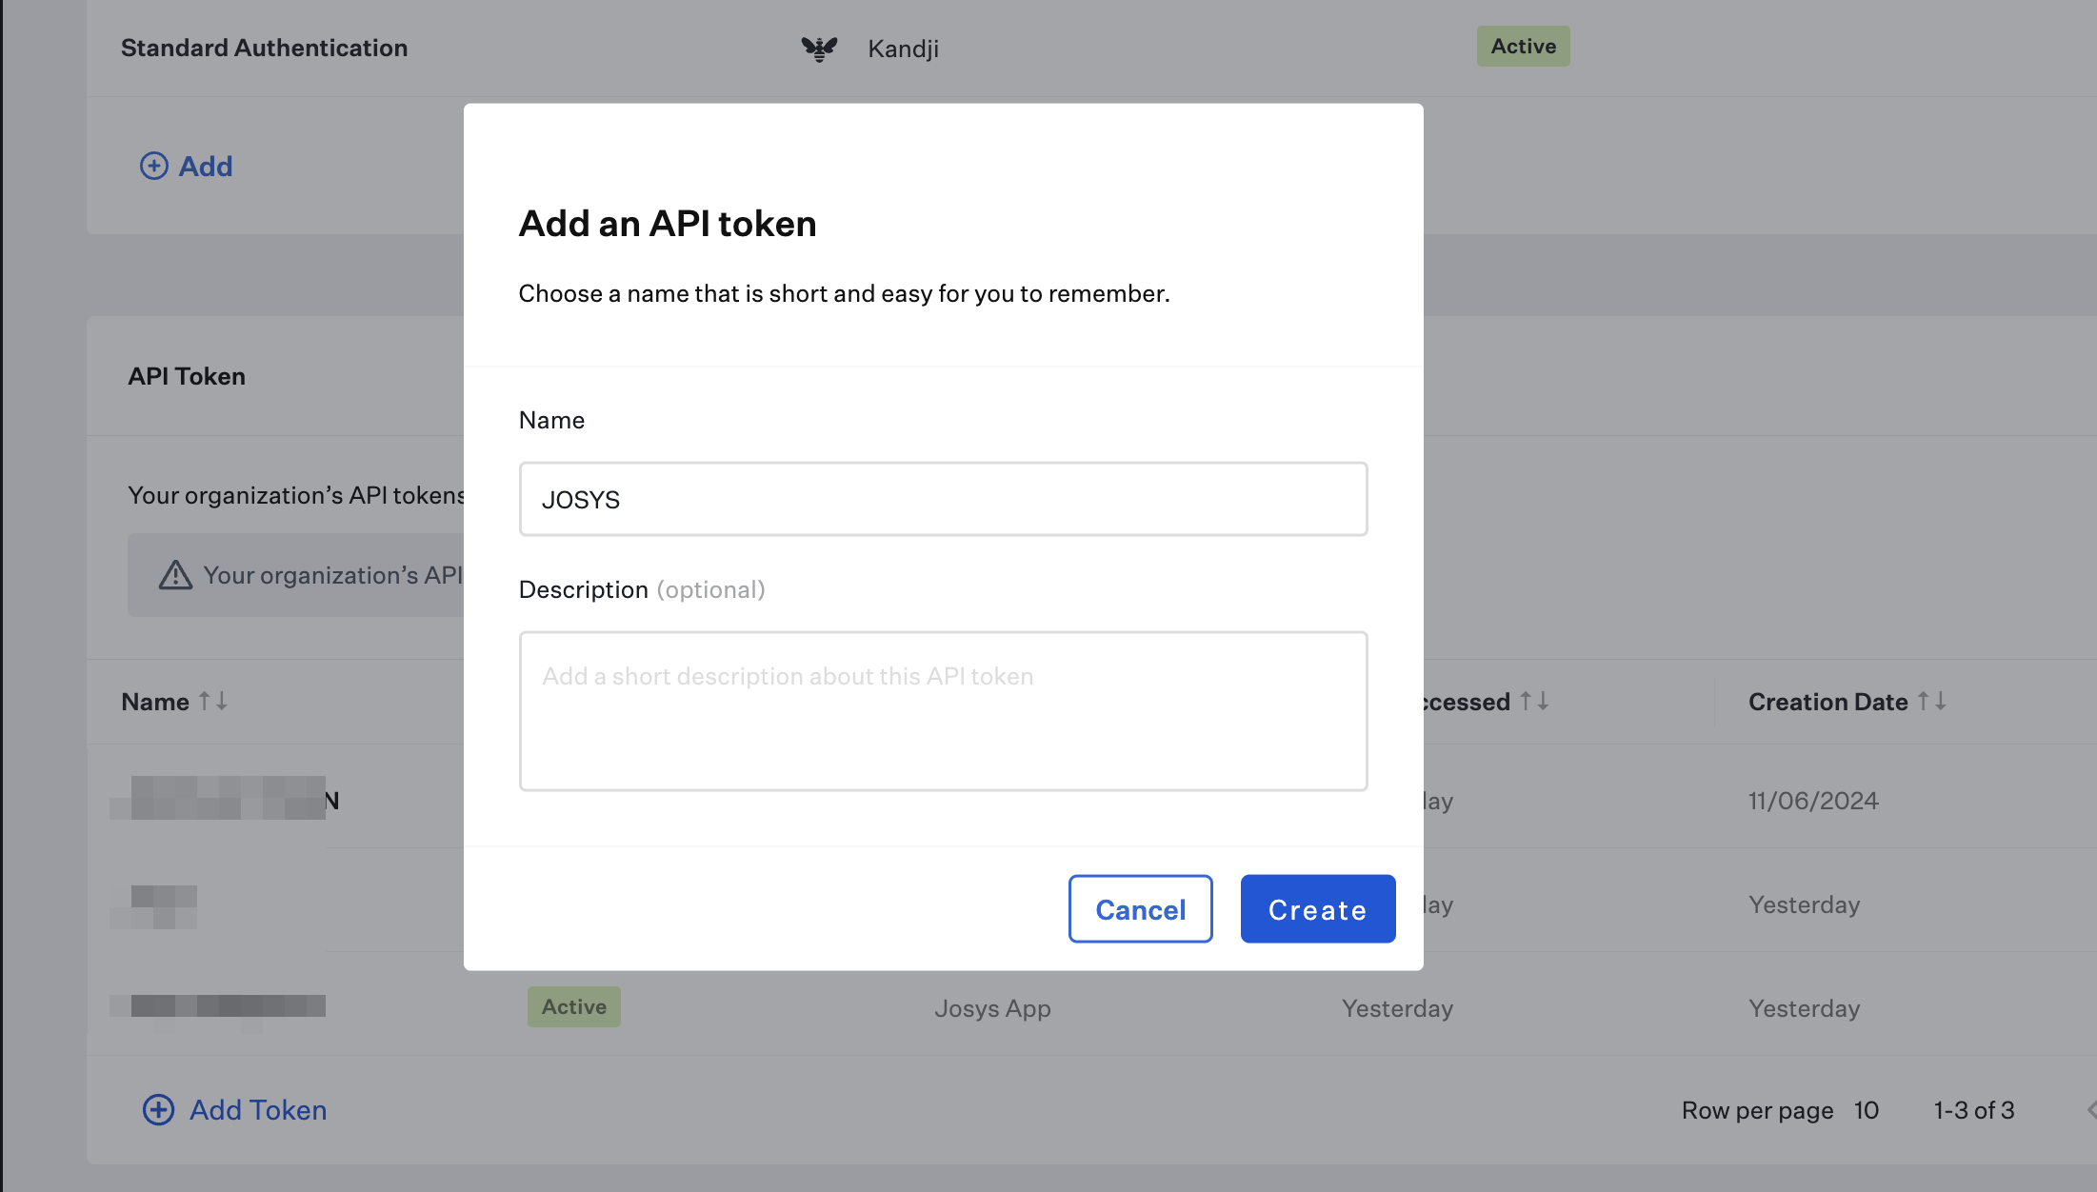Screen dimensions: 2097x1192
Task: Click the Add Token link
Action: point(257,1109)
